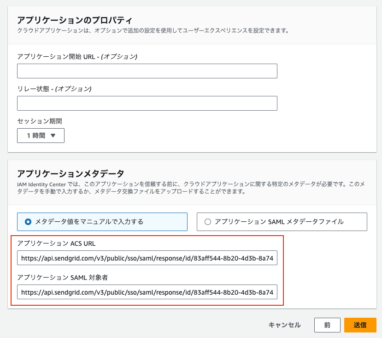Open the session duration dropdown showing 1 時間

pyautogui.click(x=41, y=136)
